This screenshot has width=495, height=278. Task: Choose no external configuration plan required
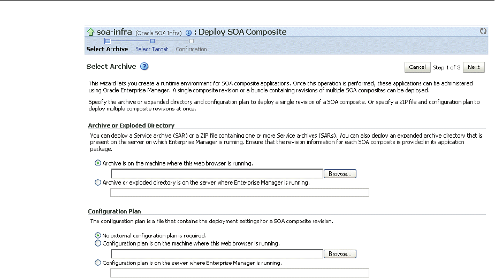[97, 235]
